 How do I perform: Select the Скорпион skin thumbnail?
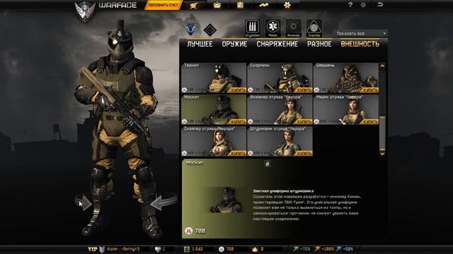click(280, 78)
